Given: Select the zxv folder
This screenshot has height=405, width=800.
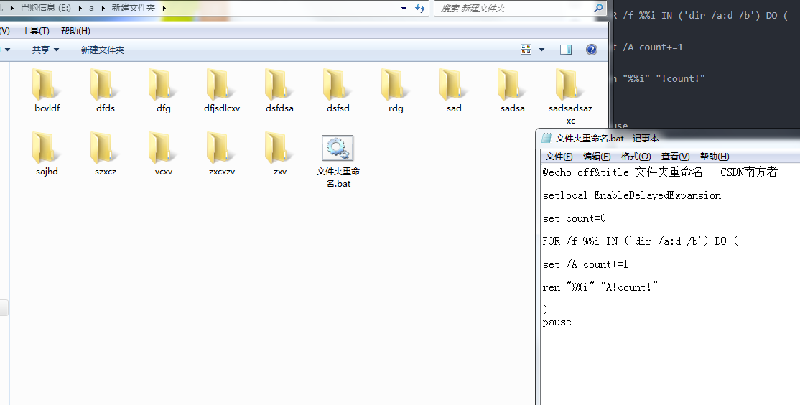Looking at the screenshot, I should (279, 148).
